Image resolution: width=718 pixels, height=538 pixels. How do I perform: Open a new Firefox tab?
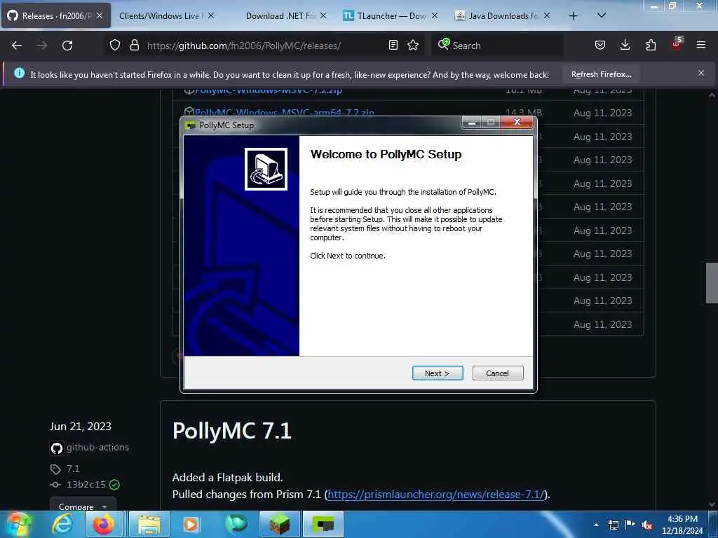click(x=574, y=16)
